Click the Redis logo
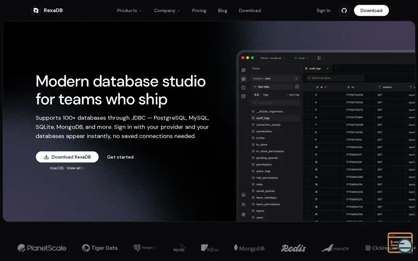Viewport: 418px width, 261px height. 293,248
